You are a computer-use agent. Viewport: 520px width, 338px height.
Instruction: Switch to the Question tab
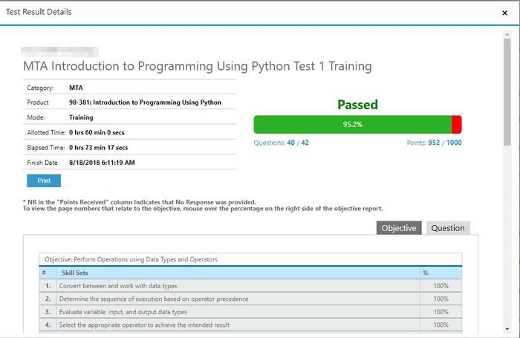click(x=448, y=228)
